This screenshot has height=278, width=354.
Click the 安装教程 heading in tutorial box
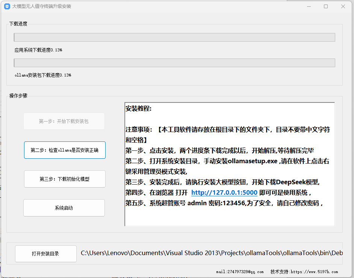point(138,108)
